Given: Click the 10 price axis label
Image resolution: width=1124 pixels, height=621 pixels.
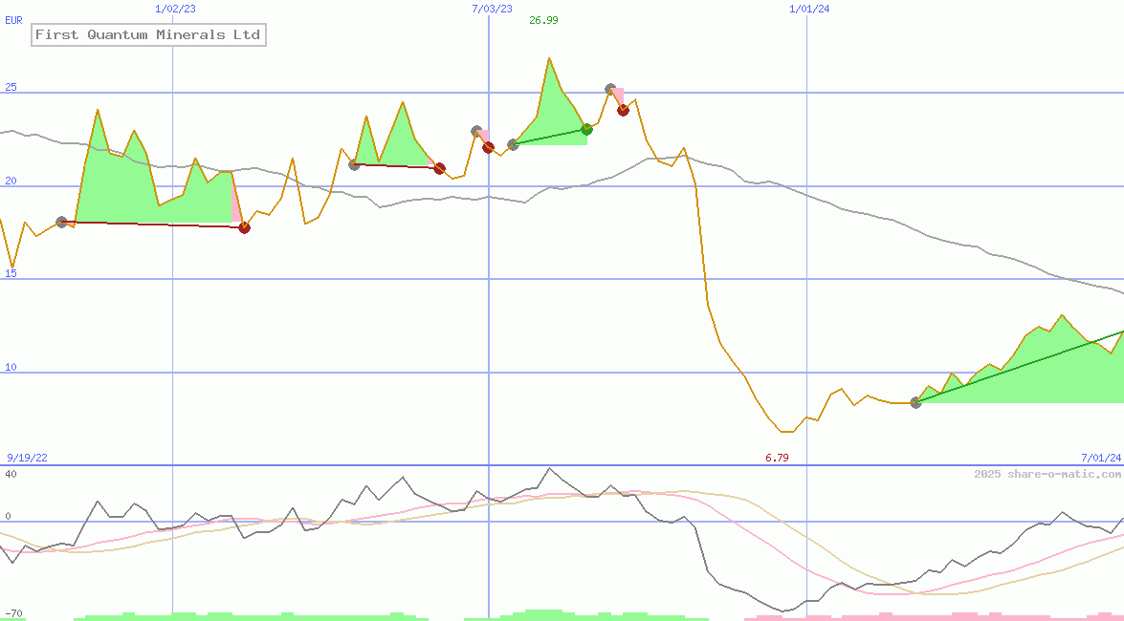Looking at the screenshot, I should (11, 367).
